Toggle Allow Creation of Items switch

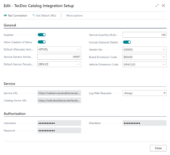[x=42, y=42]
